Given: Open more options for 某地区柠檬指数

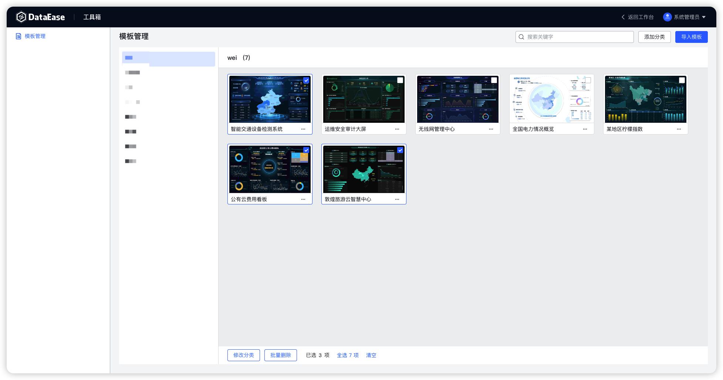Looking at the screenshot, I should tap(679, 129).
